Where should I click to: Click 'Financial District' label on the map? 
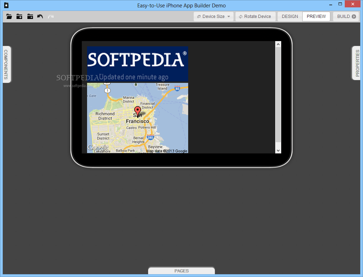tap(147, 105)
